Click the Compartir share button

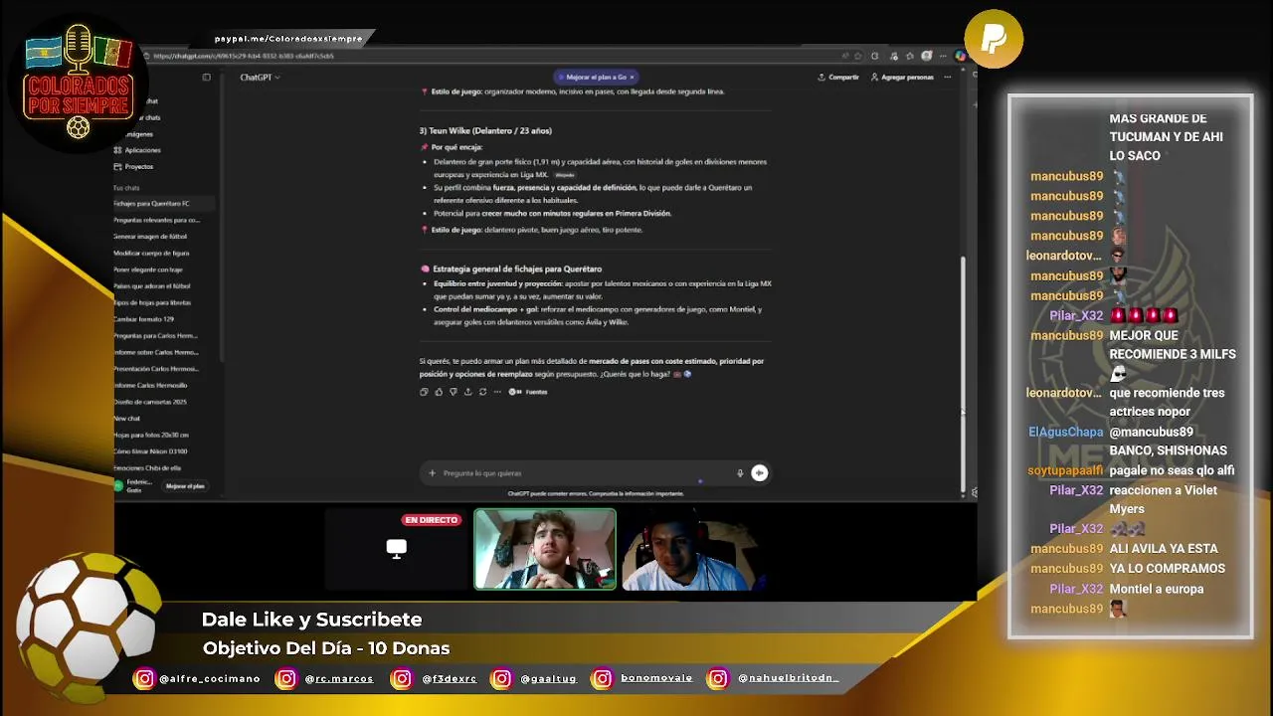[x=838, y=77]
